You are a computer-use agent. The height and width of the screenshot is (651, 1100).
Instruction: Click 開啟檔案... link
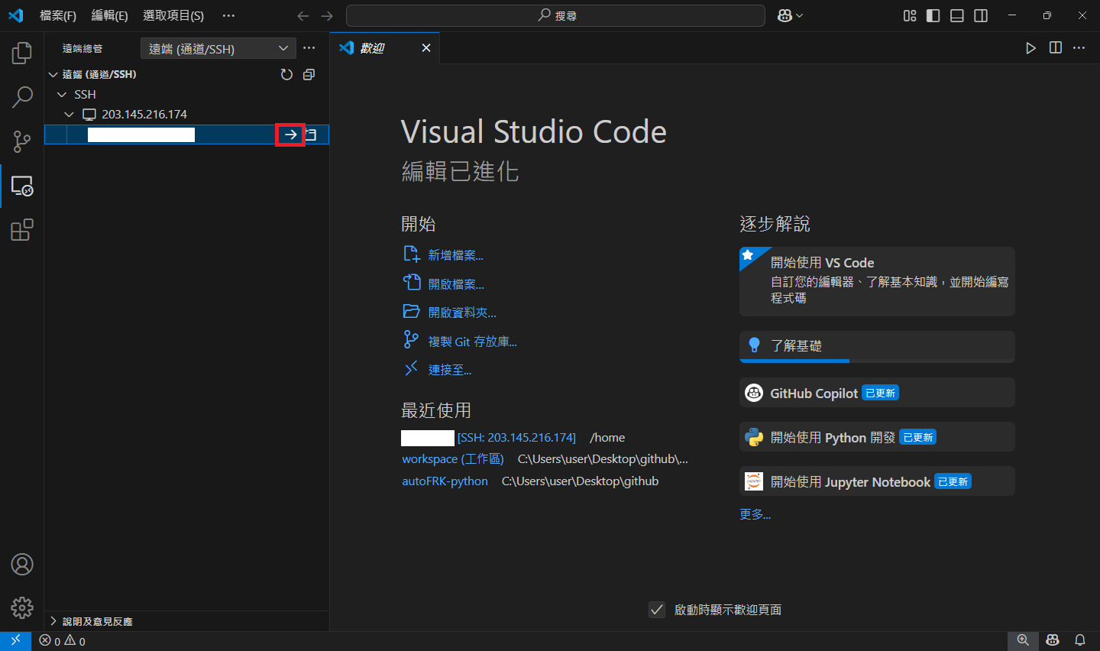[x=456, y=284]
